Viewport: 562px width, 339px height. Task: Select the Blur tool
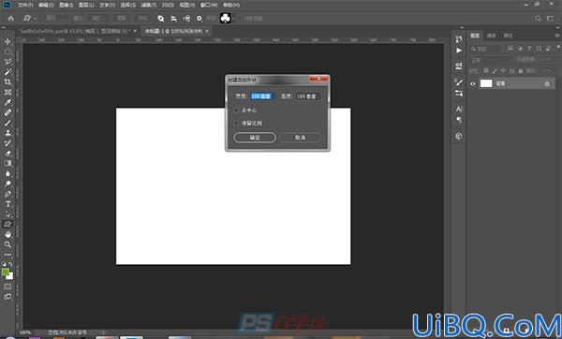pyautogui.click(x=7, y=173)
